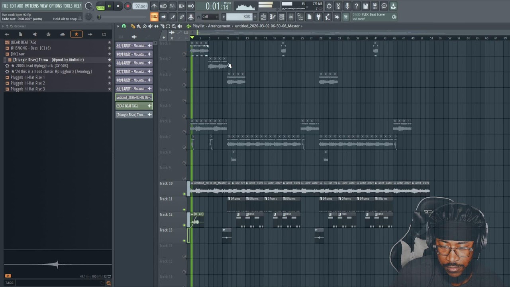Select the Draw pencil tool in Playlist

coord(133,26)
